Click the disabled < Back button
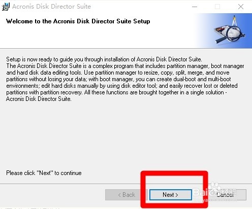This screenshot has width=252, height=209. [126, 195]
